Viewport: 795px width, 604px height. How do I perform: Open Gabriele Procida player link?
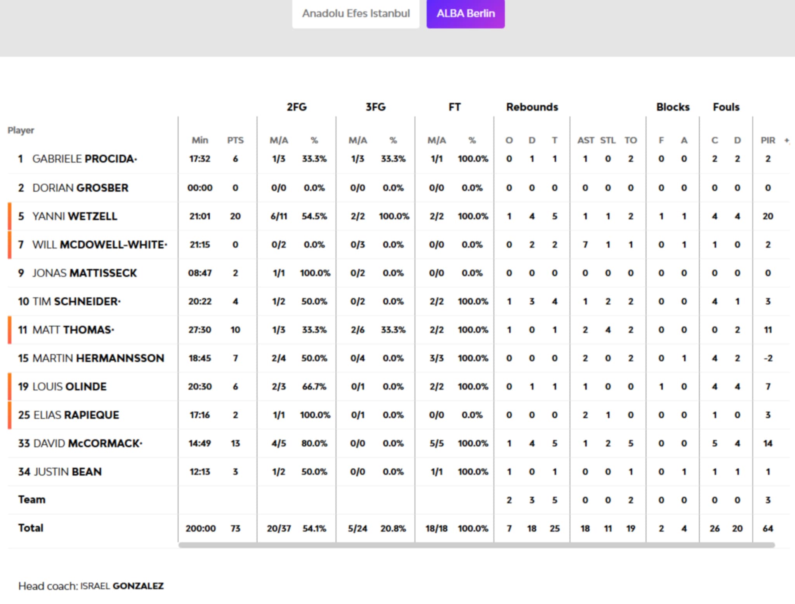84,159
